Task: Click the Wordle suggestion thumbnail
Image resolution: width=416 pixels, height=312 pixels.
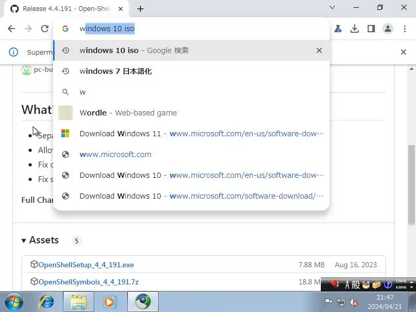Action: (x=66, y=113)
